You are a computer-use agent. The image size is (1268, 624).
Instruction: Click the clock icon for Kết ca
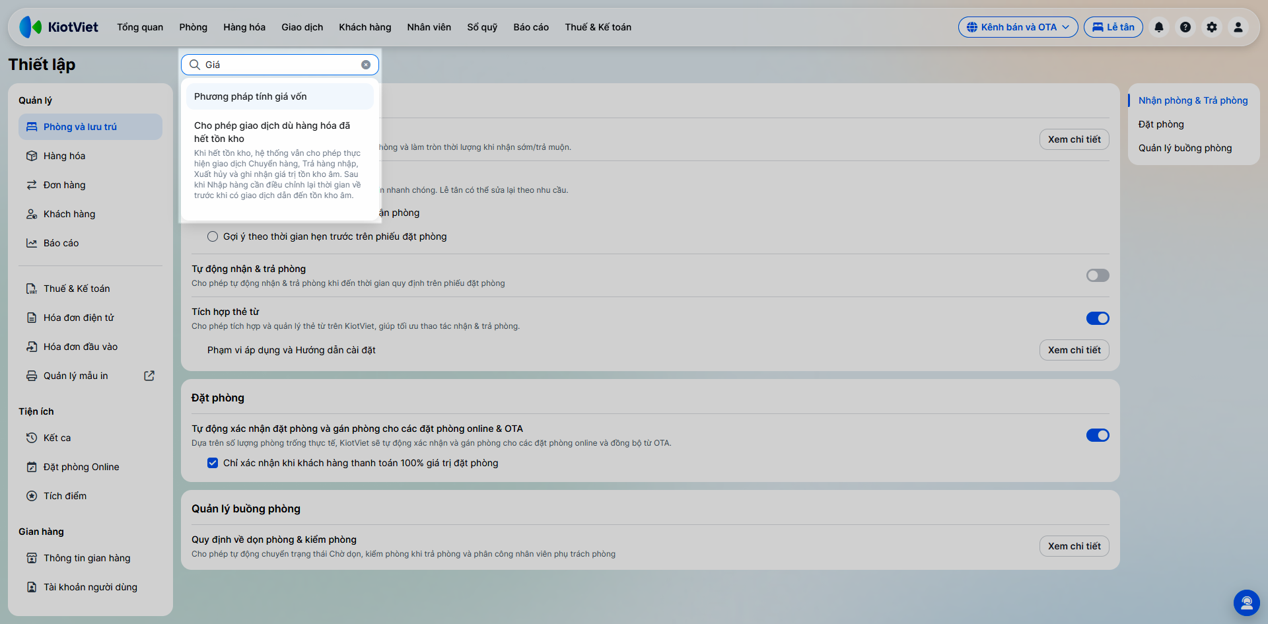pos(32,438)
